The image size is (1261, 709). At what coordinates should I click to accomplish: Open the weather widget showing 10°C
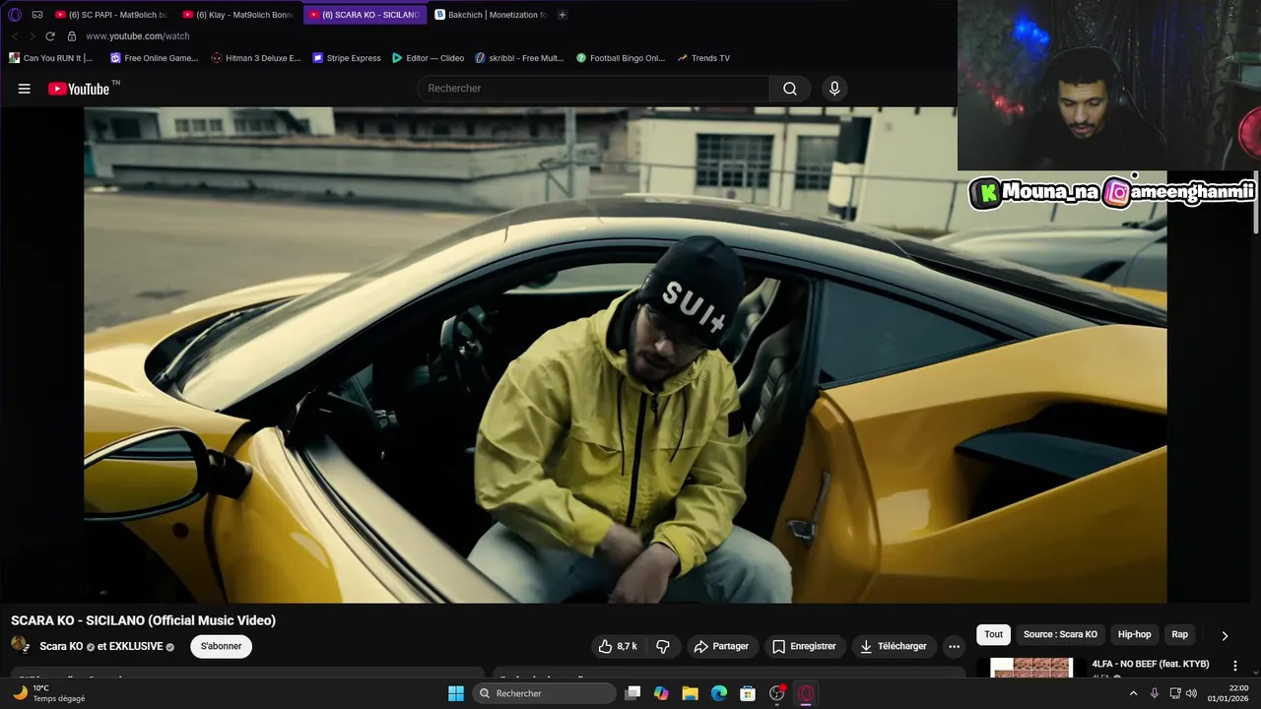(x=49, y=693)
